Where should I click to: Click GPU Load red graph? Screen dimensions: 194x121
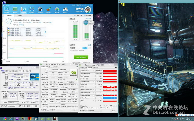point(110,87)
